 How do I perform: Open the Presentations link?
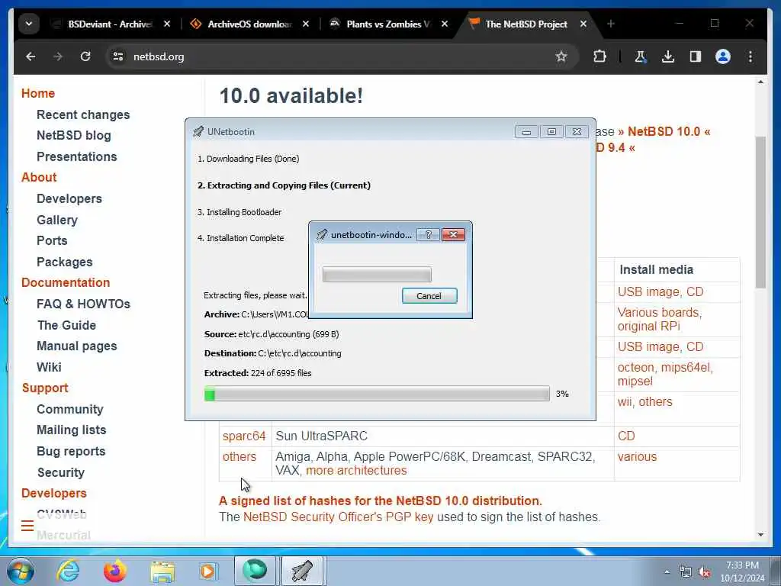77,156
